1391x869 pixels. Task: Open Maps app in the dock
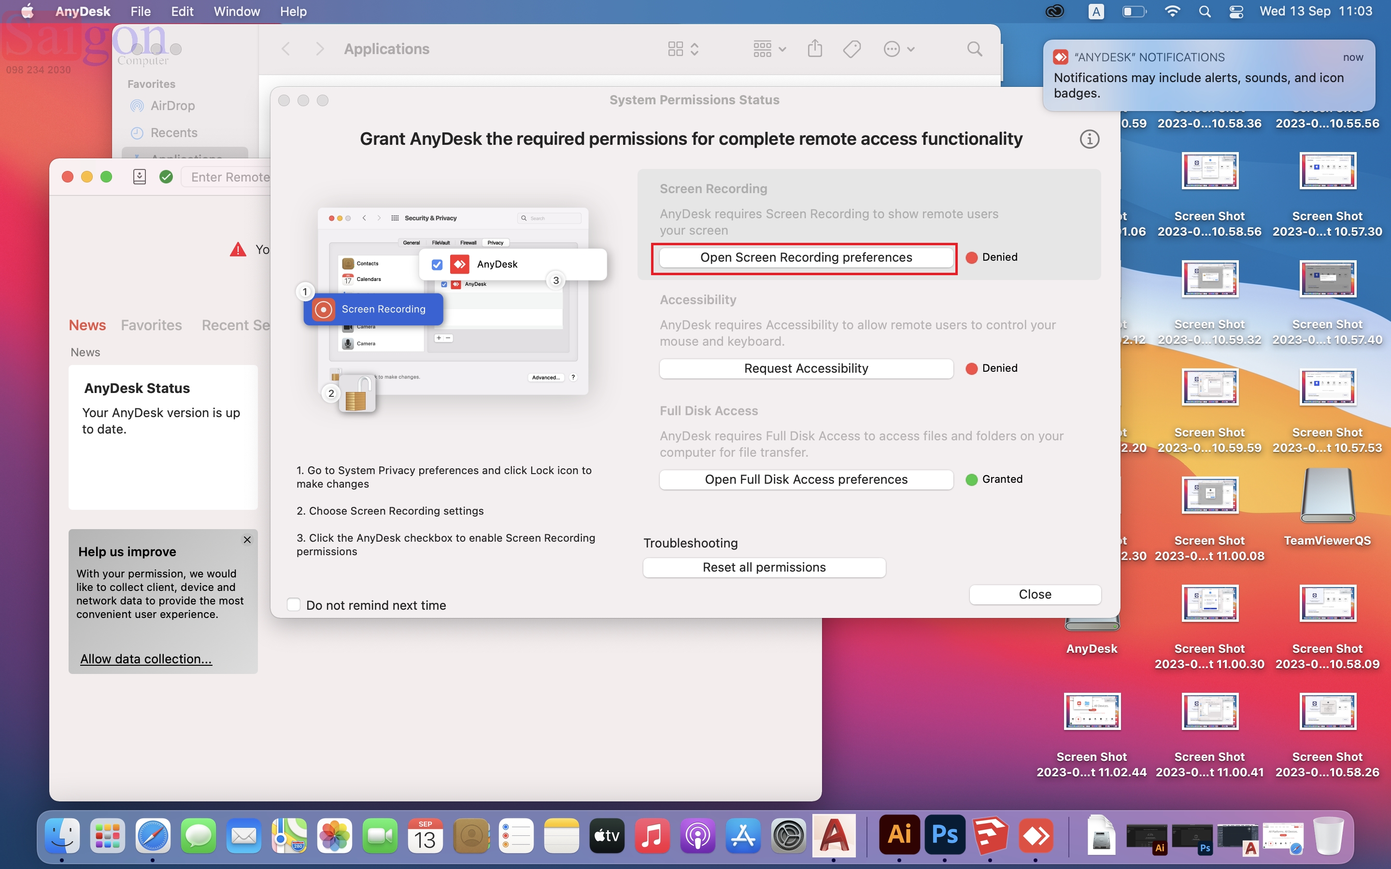[x=289, y=836]
